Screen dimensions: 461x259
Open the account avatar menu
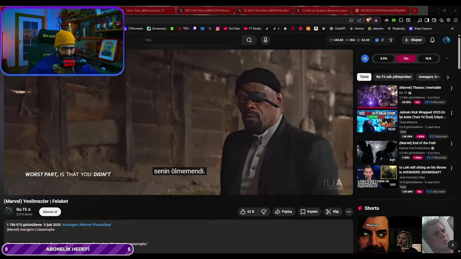[x=446, y=40]
